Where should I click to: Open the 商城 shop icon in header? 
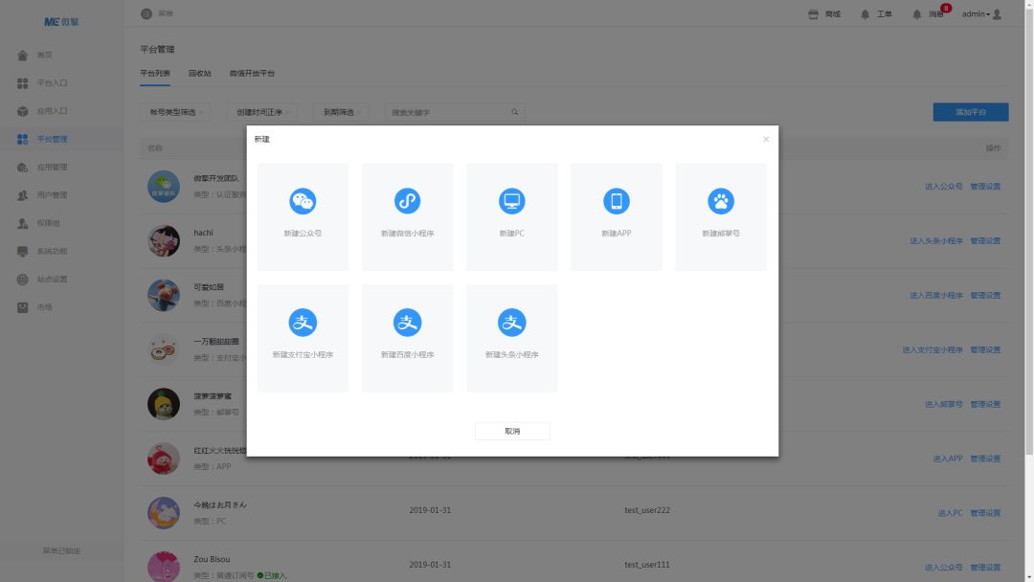click(x=813, y=13)
